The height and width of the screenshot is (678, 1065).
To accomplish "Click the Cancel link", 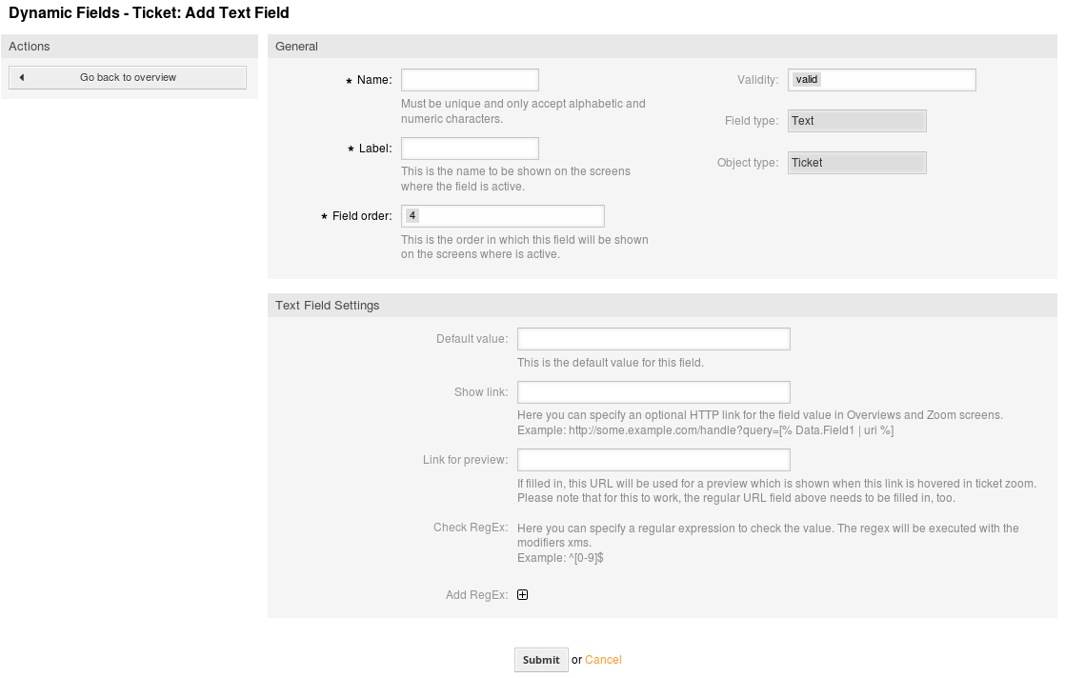I will [603, 660].
